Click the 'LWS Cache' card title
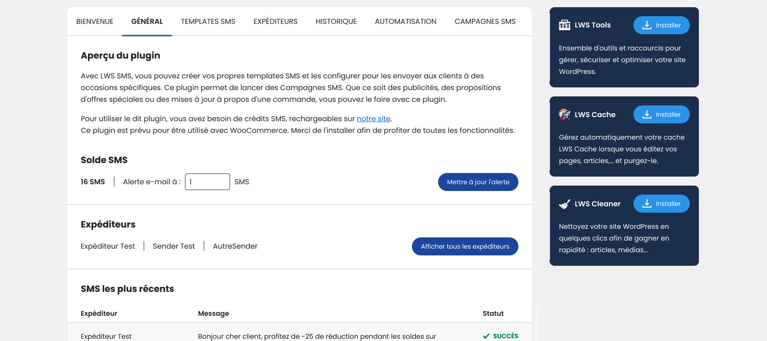 pyautogui.click(x=595, y=114)
